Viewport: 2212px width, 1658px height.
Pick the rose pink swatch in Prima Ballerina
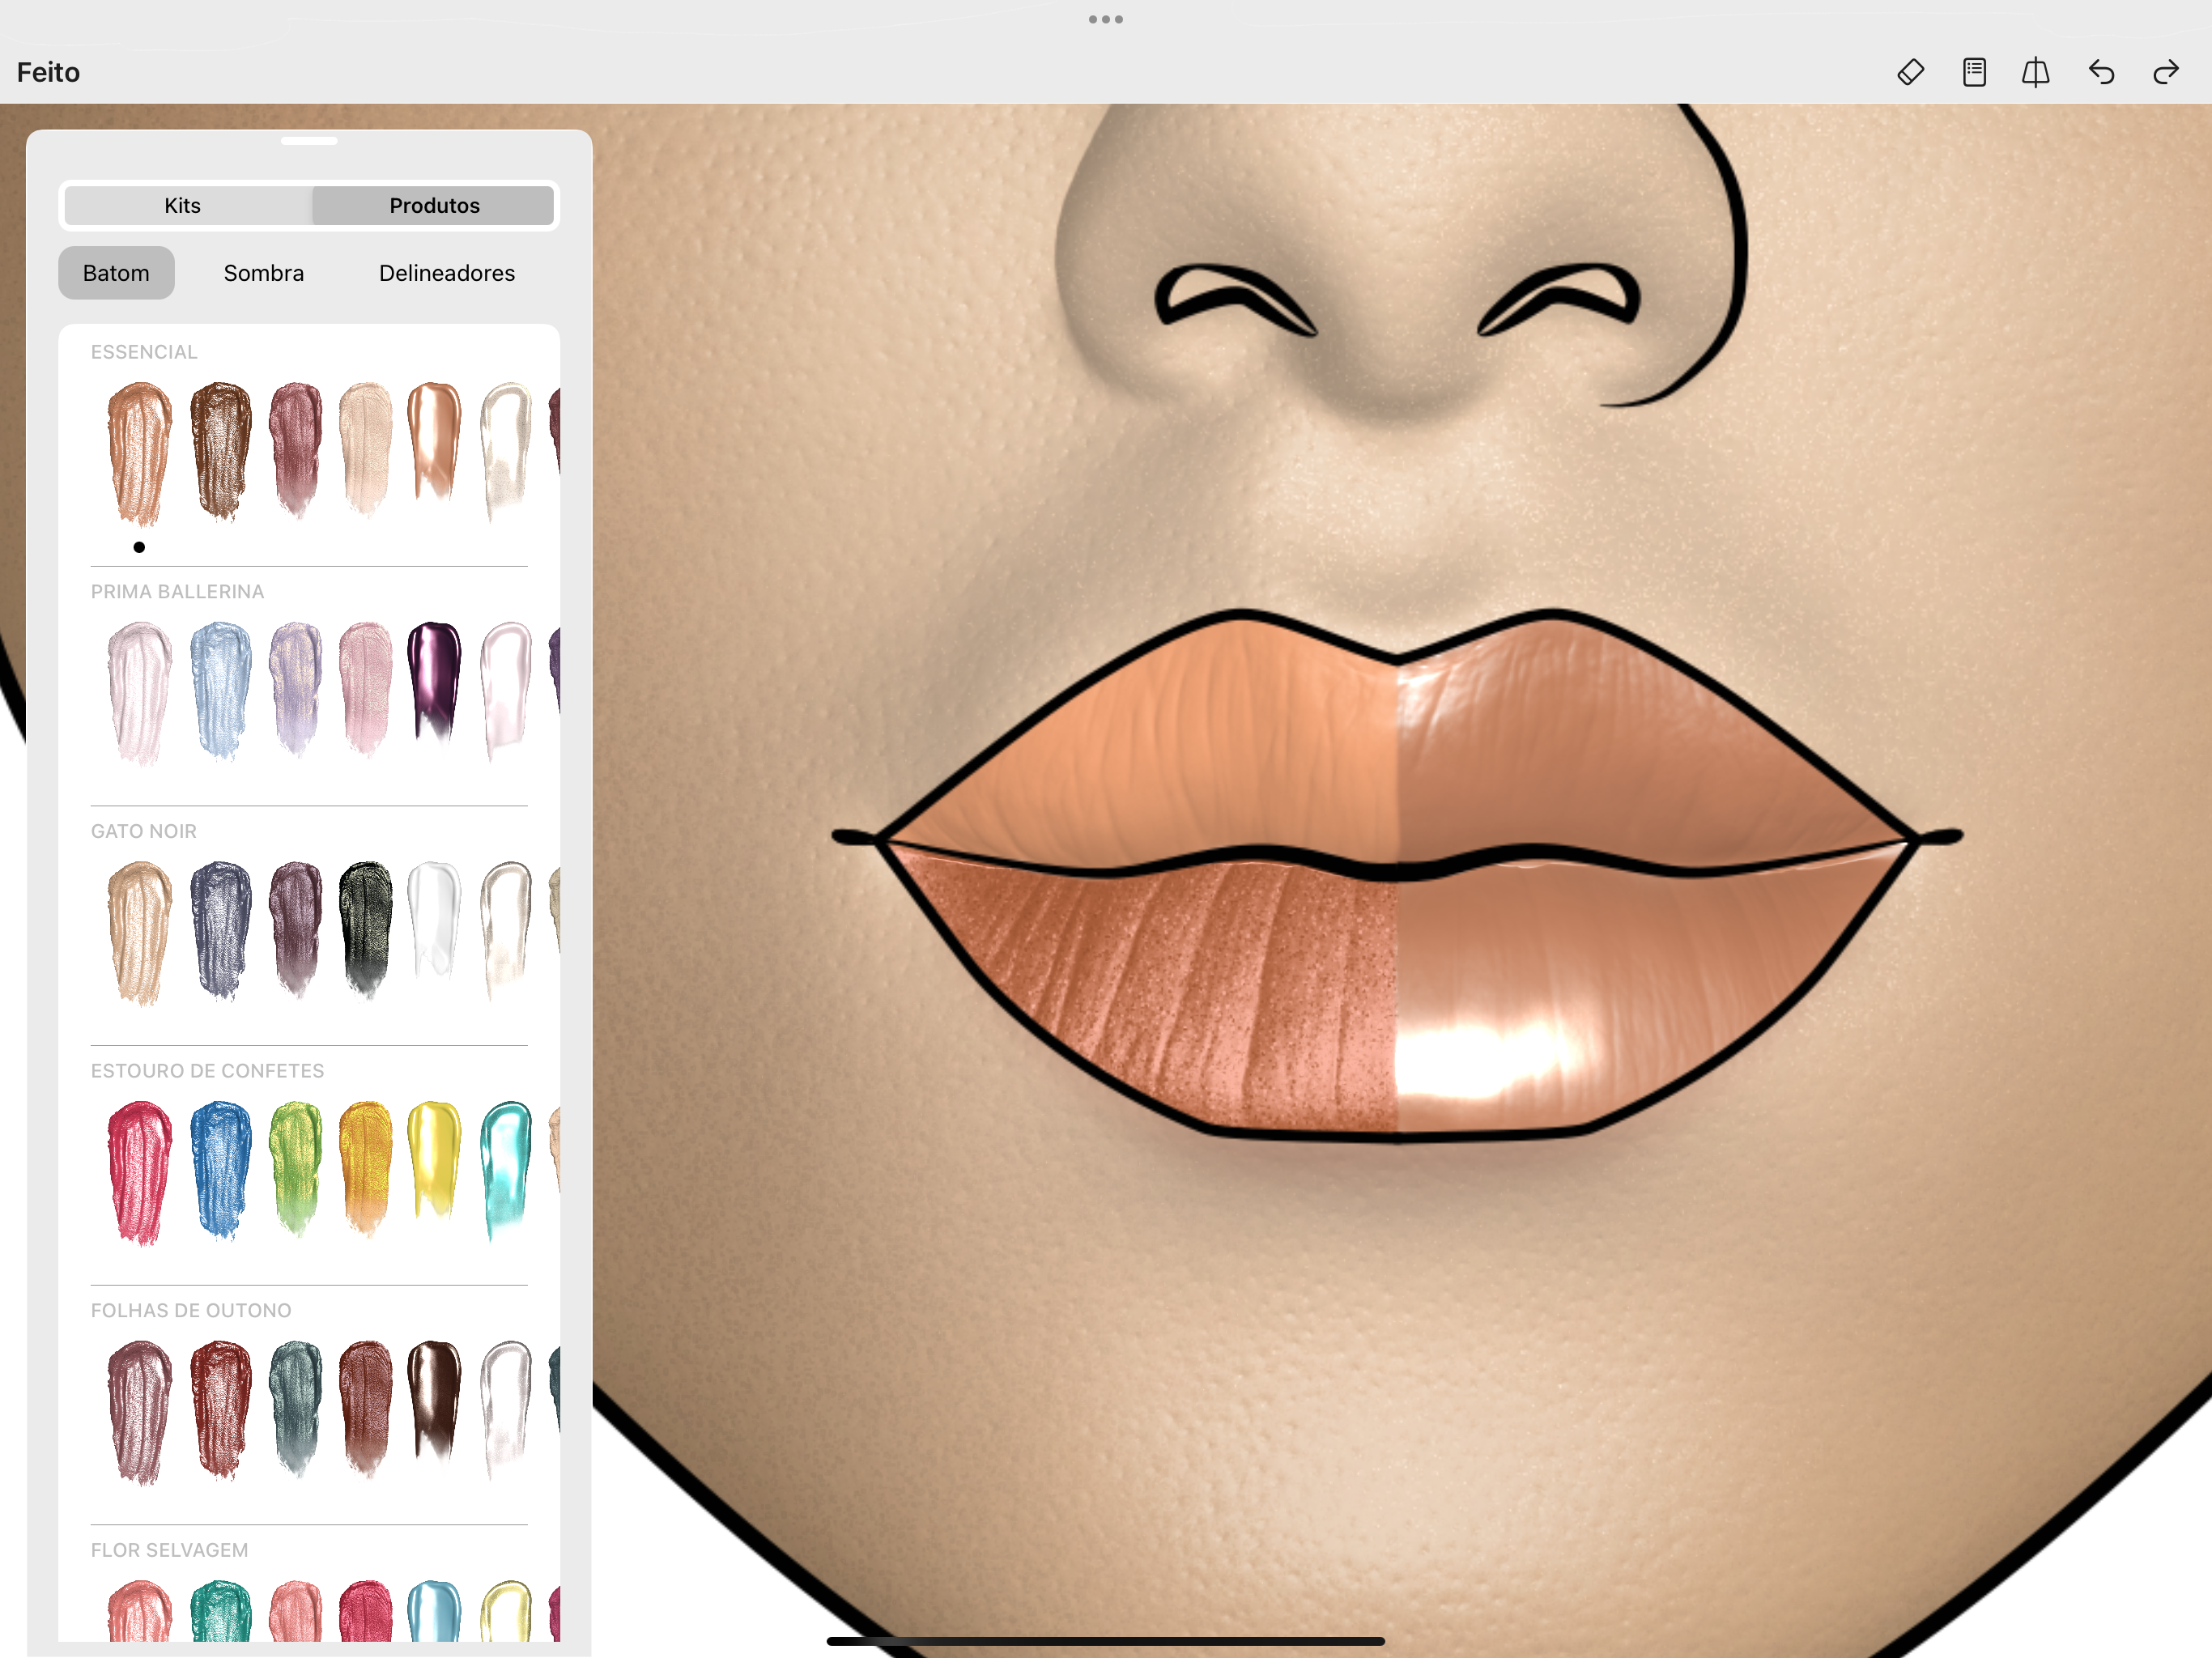coord(365,688)
